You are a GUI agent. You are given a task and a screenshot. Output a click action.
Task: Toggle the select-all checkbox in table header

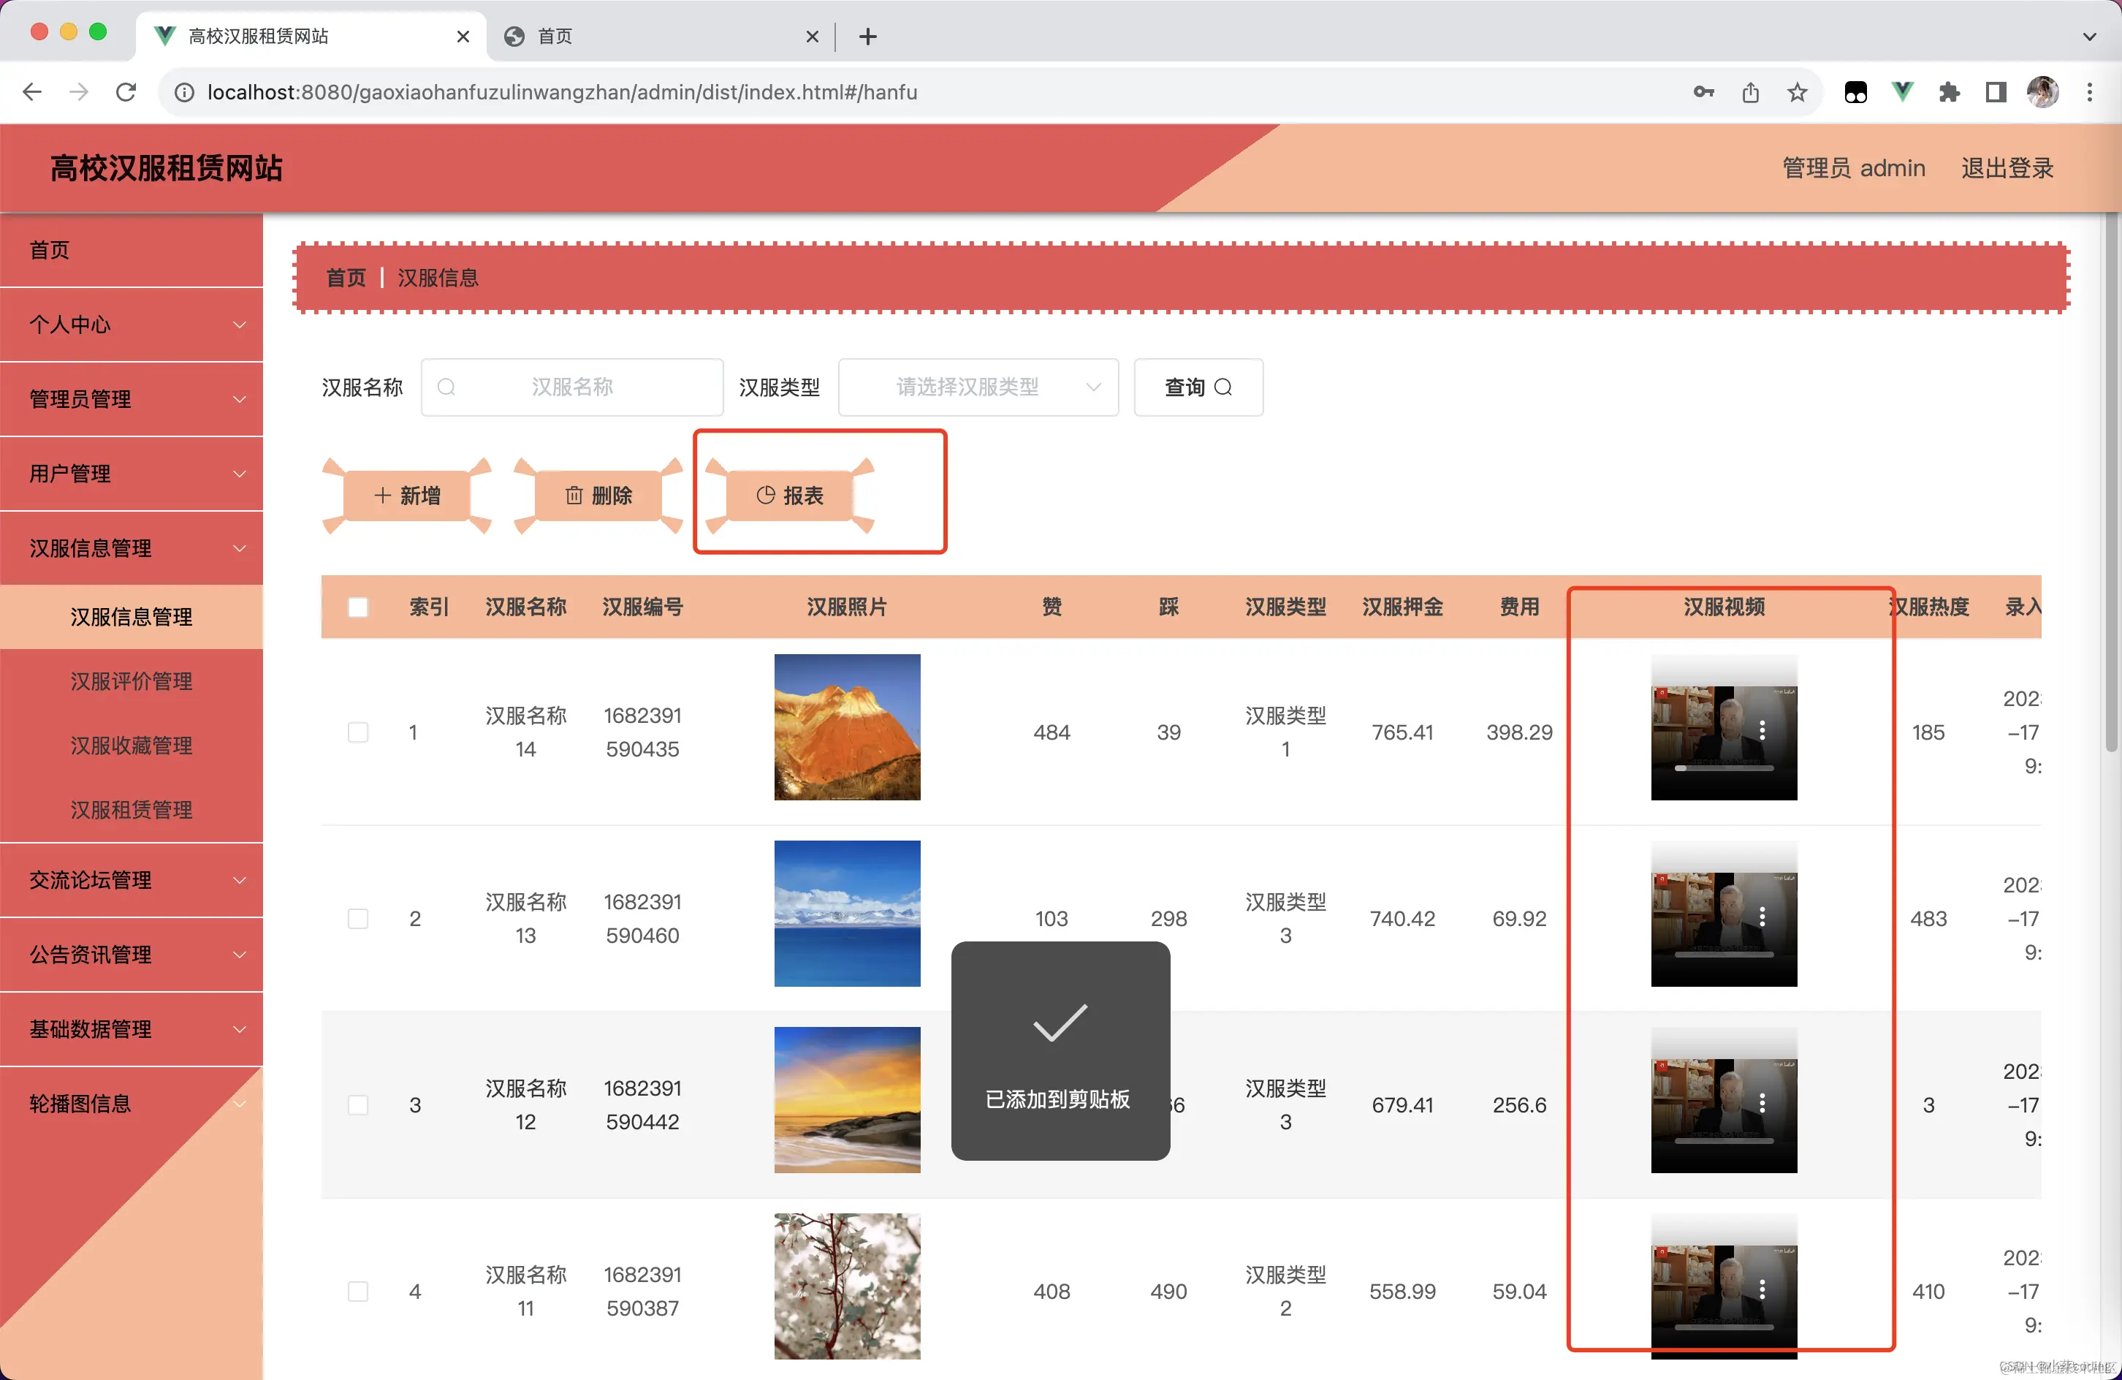click(359, 607)
